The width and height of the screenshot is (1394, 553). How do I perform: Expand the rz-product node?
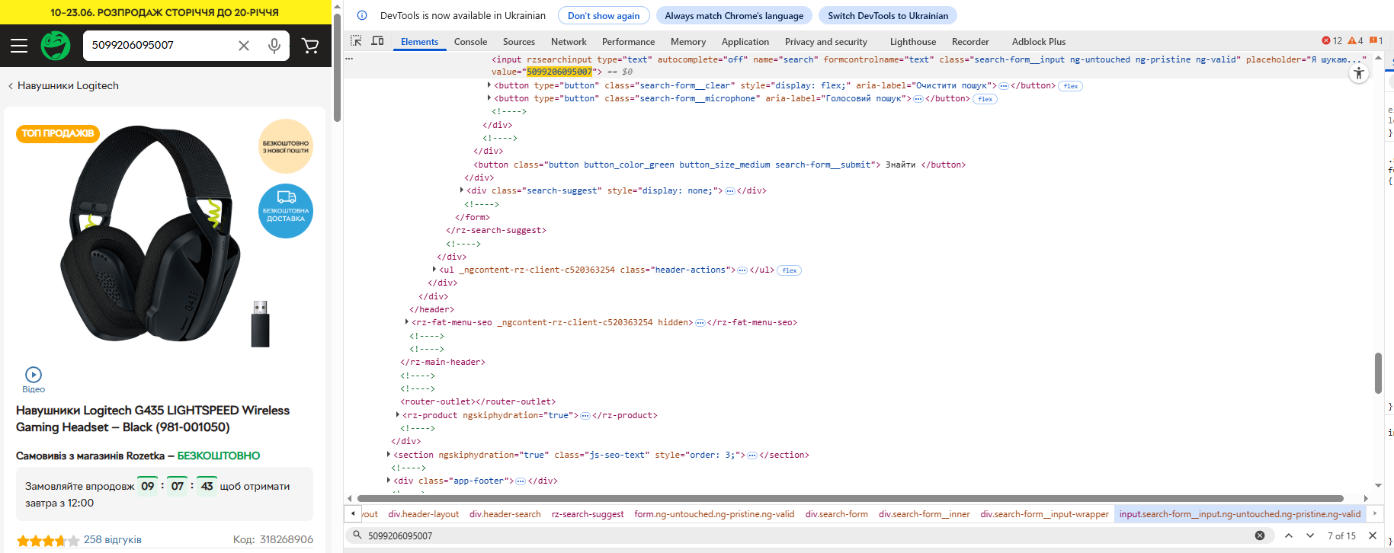point(398,415)
